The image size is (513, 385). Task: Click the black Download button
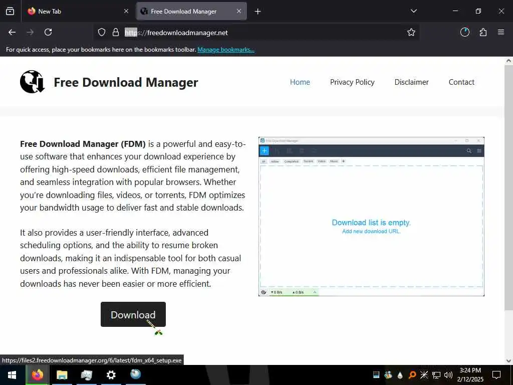tap(133, 314)
